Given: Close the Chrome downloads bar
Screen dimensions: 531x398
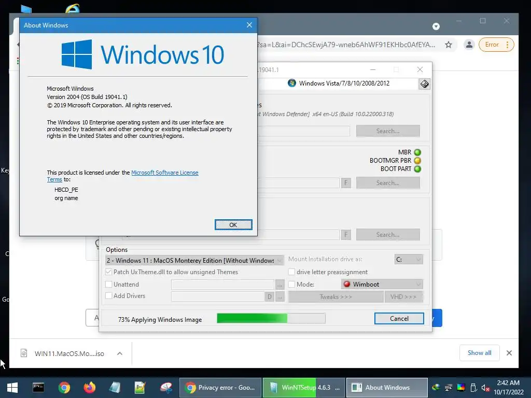Looking at the screenshot, I should click(x=509, y=353).
